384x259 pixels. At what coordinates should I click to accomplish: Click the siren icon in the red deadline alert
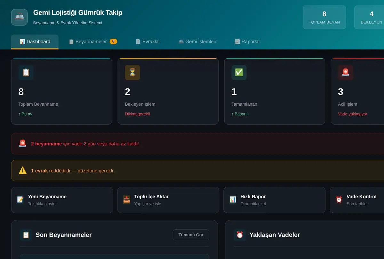coord(23,144)
